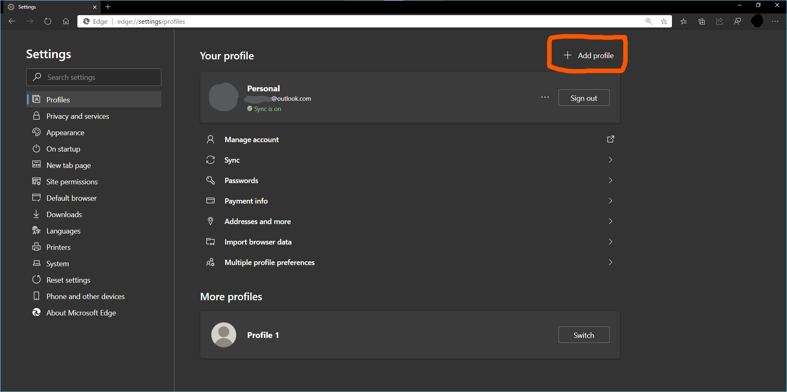
Task: Open the feedback tool in the toolbar
Action: (737, 21)
